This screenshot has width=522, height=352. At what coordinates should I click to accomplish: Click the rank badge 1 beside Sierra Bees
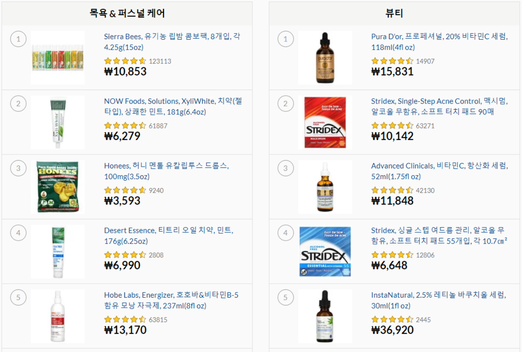[18, 39]
